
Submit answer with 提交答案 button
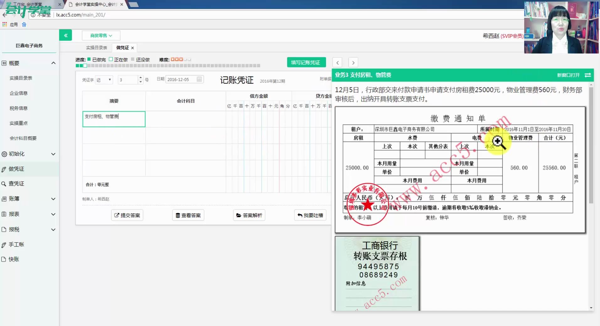127,215
